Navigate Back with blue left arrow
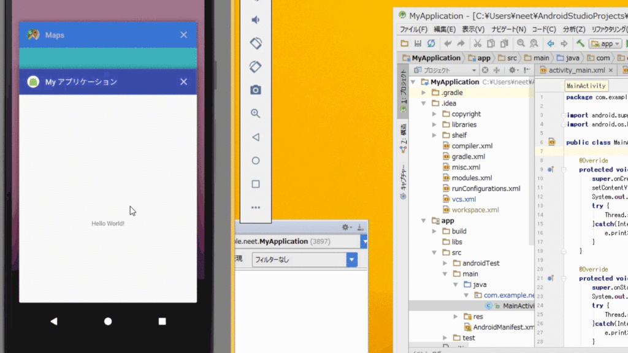Screen dimensions: 628x353 click(551, 44)
